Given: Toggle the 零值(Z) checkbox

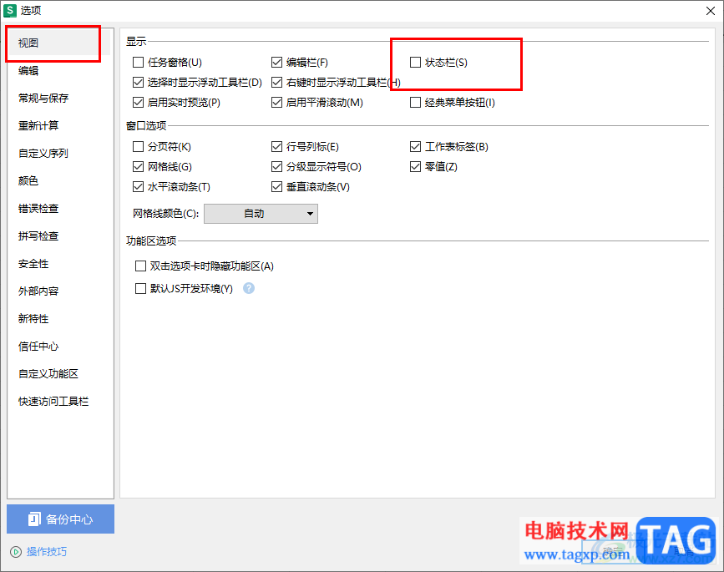Looking at the screenshot, I should pyautogui.click(x=415, y=167).
